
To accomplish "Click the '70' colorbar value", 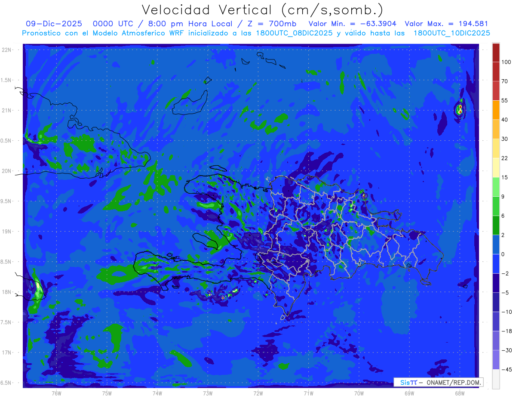I will click(505, 81).
